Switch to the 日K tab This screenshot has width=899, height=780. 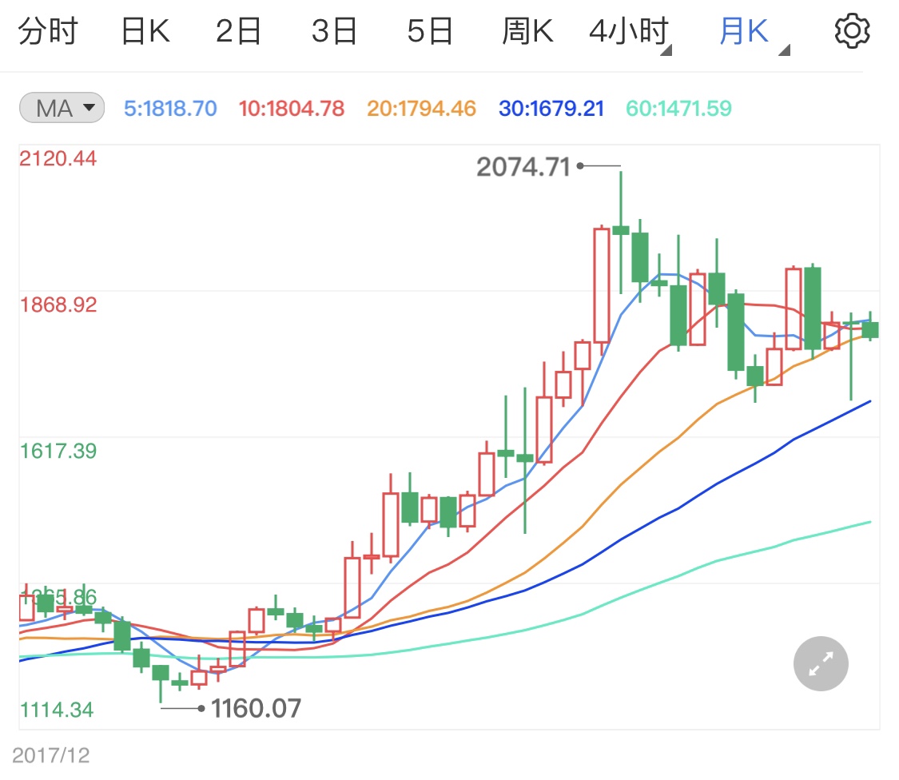(x=145, y=31)
